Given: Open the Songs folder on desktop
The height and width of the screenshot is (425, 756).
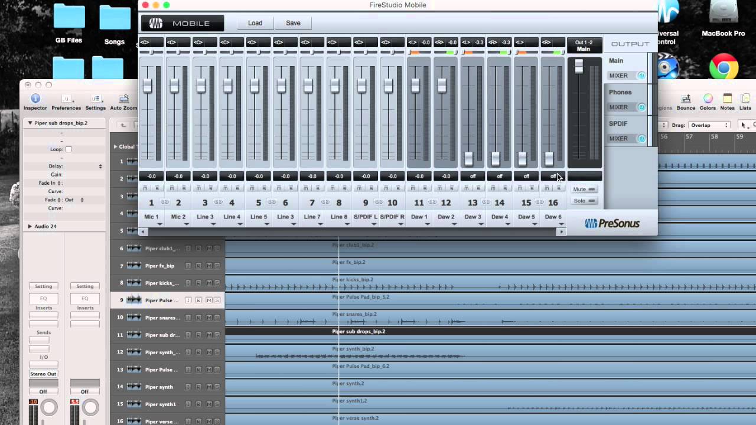Looking at the screenshot, I should tap(115, 25).
